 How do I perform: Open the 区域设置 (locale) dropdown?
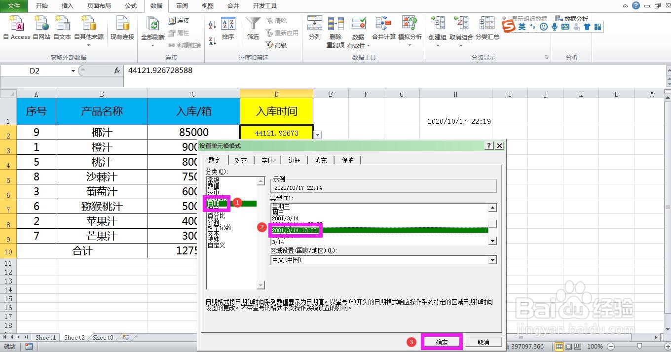[492, 260]
